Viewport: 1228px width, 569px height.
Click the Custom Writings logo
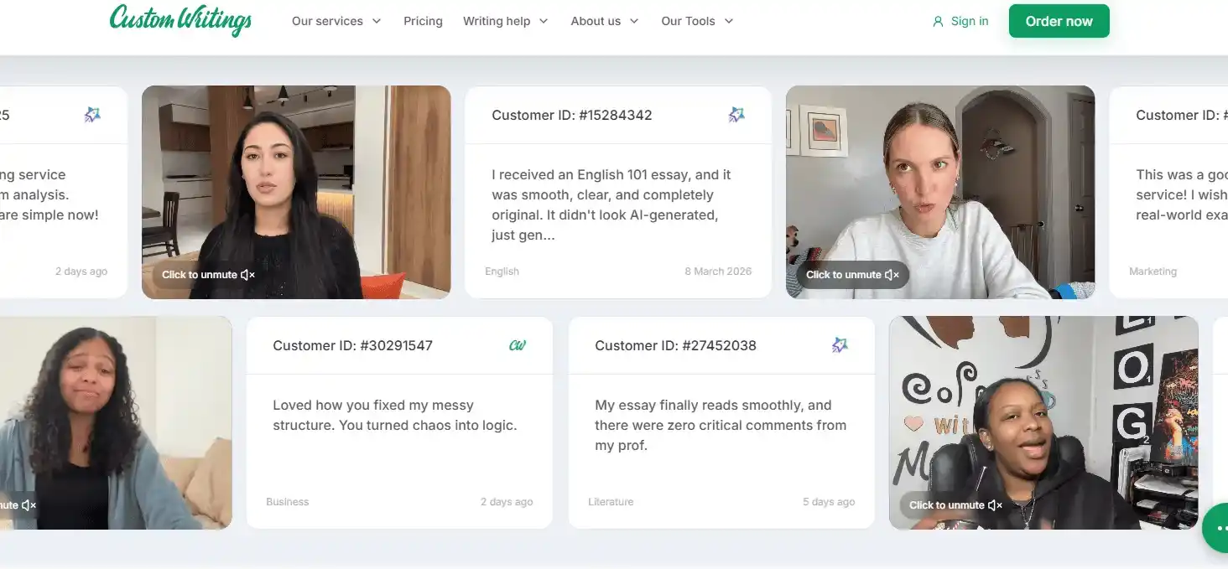[180, 20]
